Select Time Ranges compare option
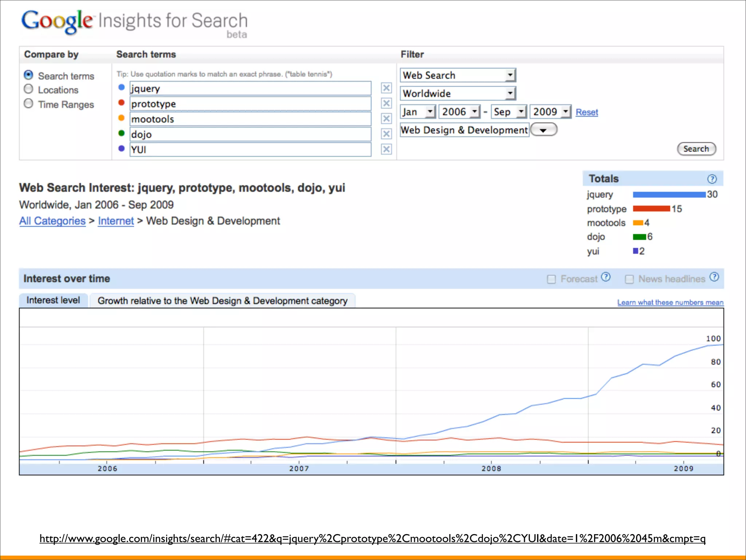This screenshot has width=746, height=560. (28, 104)
